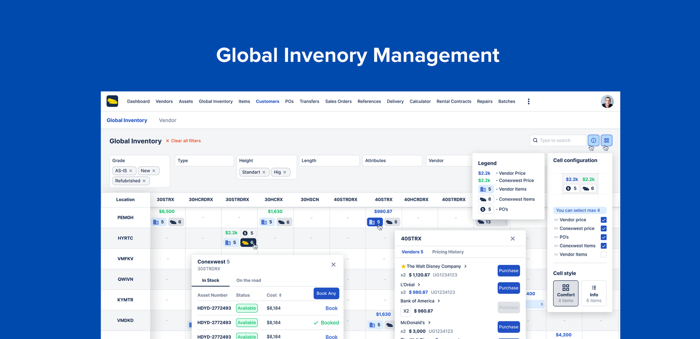The height and width of the screenshot is (339, 700).
Task: Click the Booked status on second asset row
Action: pos(326,323)
